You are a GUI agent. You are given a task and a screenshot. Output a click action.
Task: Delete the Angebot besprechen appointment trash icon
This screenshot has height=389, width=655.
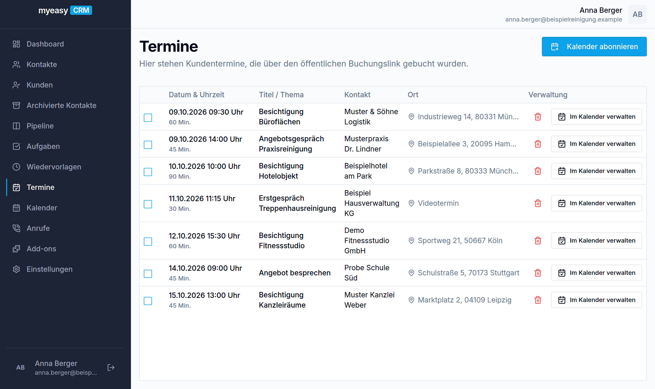[538, 273]
